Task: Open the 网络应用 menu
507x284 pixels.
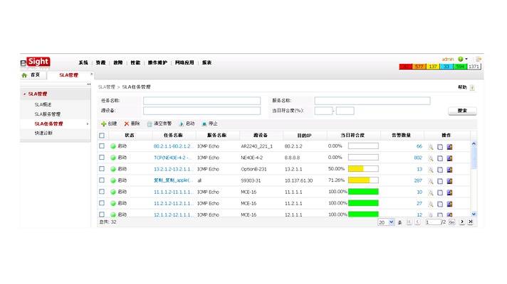Action: 184,62
